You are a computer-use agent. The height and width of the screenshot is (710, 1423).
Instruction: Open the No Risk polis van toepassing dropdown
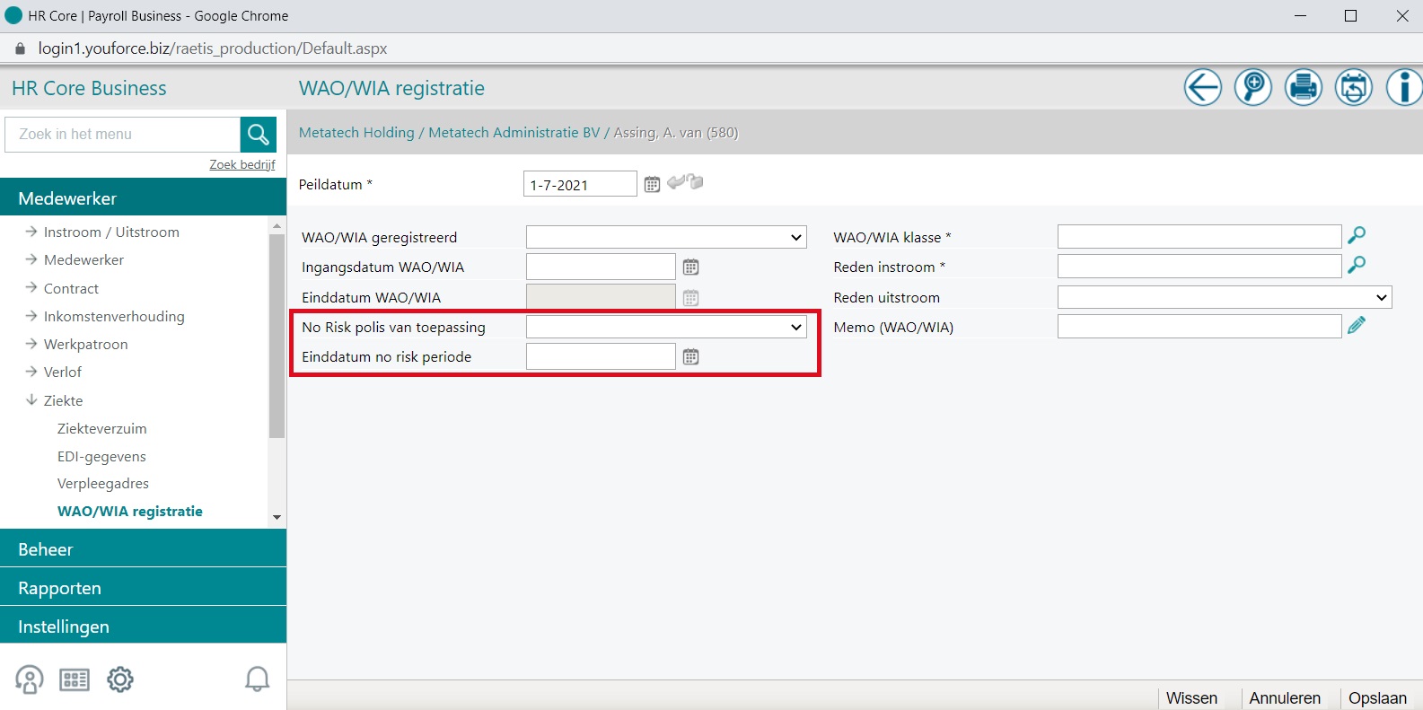[x=666, y=327]
